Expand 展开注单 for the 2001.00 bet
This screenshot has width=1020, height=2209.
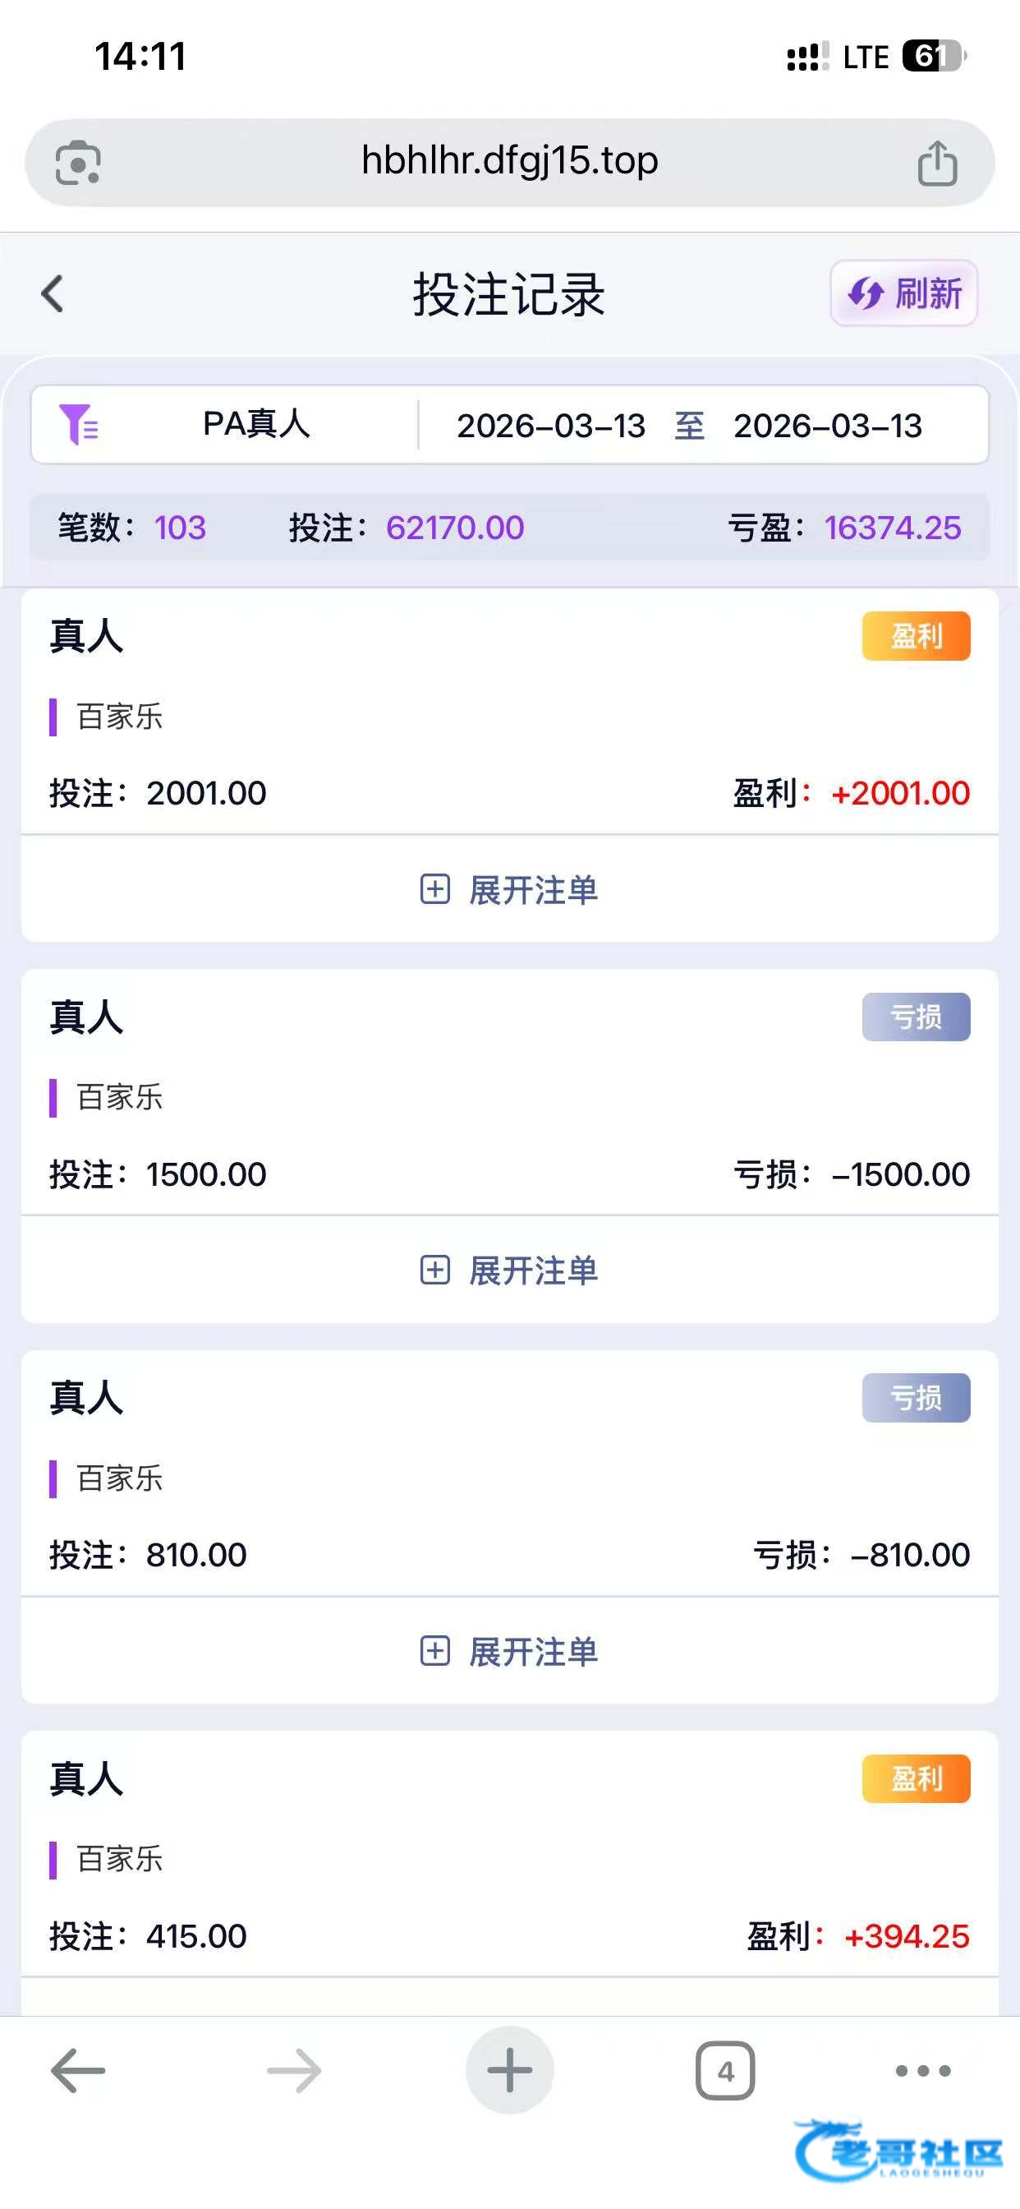click(x=510, y=890)
